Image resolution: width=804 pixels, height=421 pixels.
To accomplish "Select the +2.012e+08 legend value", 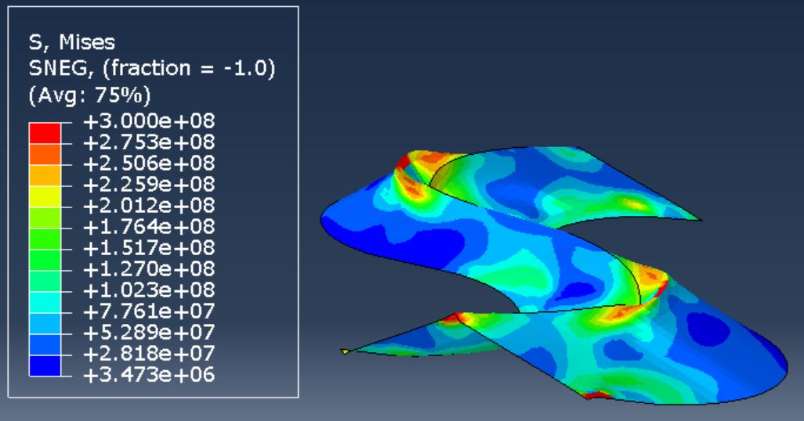I will [149, 206].
